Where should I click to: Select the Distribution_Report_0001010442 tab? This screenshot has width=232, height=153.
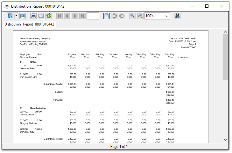coord(29,24)
